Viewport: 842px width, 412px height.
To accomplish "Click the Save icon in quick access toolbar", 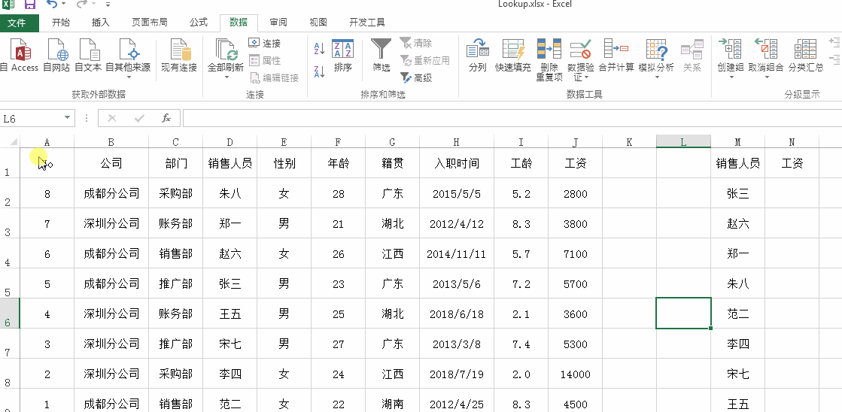I will [x=30, y=5].
